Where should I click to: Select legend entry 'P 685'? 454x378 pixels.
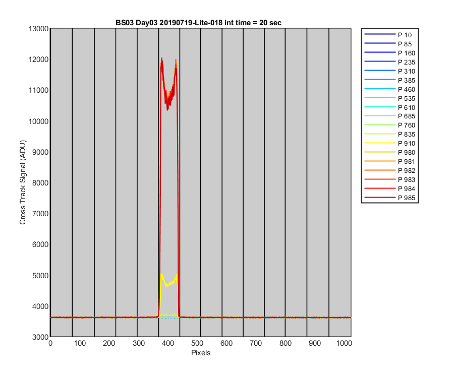(389, 116)
